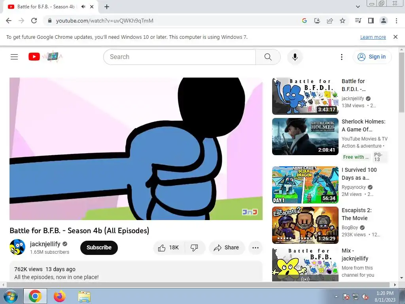Click volume tray icon
This screenshot has height=304, width=405.
(365, 297)
